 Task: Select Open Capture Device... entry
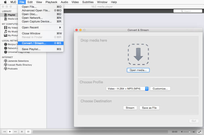tap(41, 21)
